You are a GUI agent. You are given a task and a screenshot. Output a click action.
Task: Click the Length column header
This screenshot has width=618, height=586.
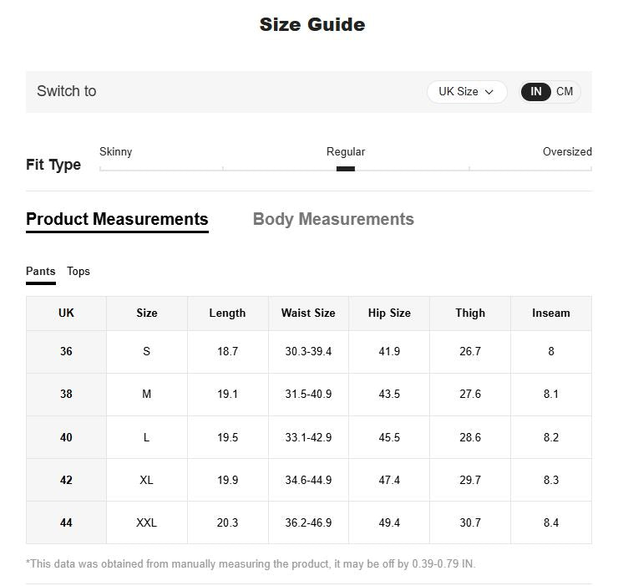point(227,313)
